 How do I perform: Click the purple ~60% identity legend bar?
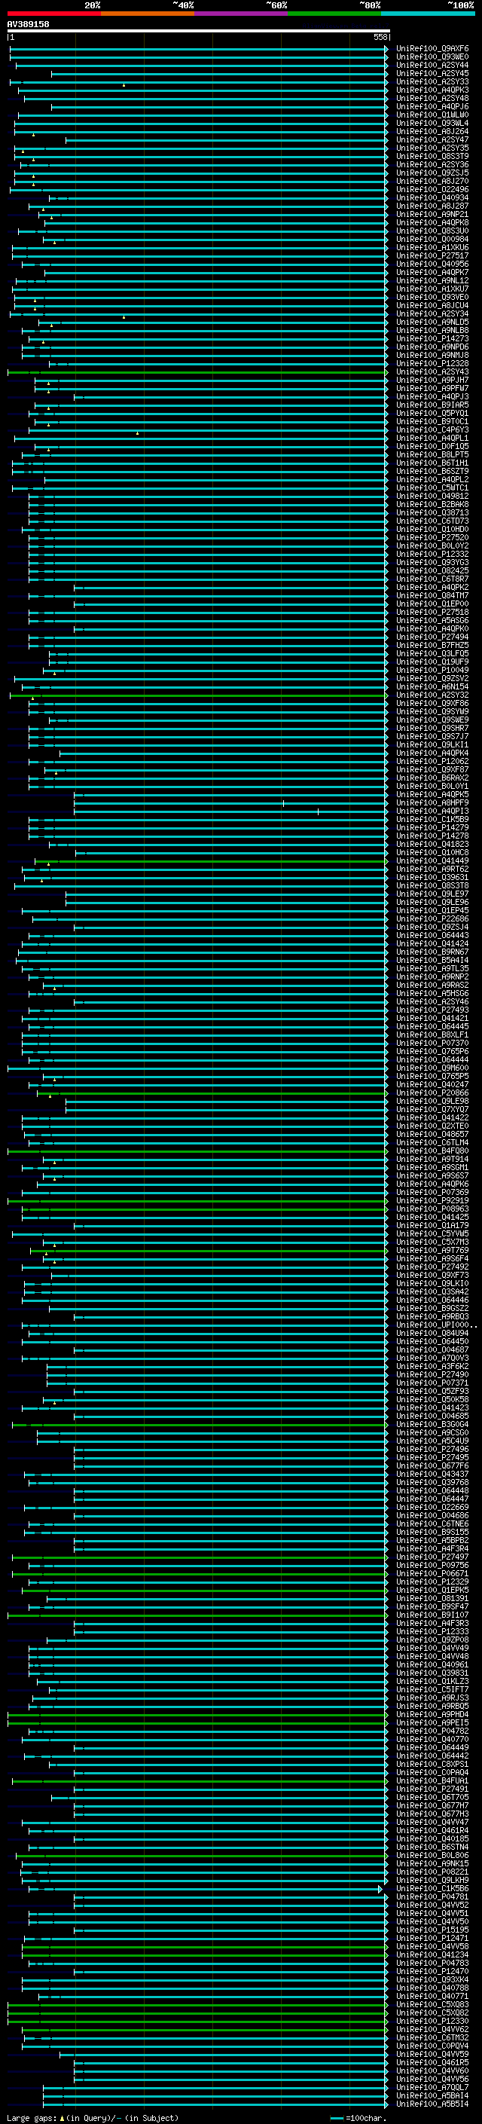pos(240,14)
